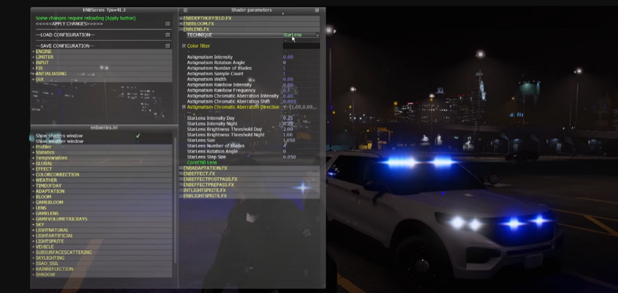Image resolution: width=618 pixels, height=293 pixels.
Task: Expand the RAINREFLECTION section
Action: click(x=33, y=269)
